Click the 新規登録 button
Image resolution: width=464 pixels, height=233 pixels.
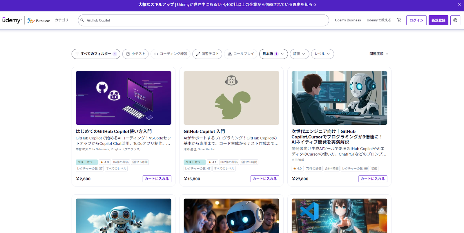click(438, 20)
